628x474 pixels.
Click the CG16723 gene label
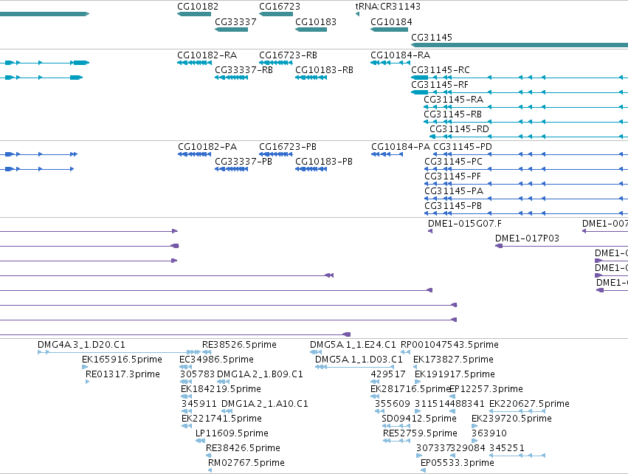(280, 7)
